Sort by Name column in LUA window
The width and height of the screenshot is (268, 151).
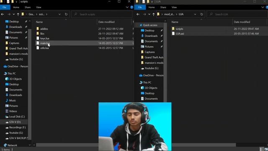(175, 22)
